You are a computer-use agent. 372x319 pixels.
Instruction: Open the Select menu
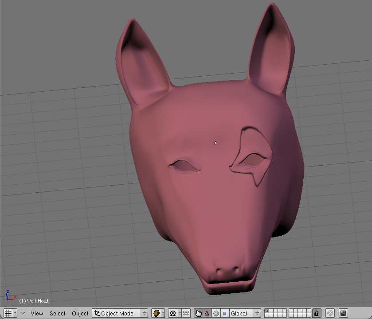[57, 313]
